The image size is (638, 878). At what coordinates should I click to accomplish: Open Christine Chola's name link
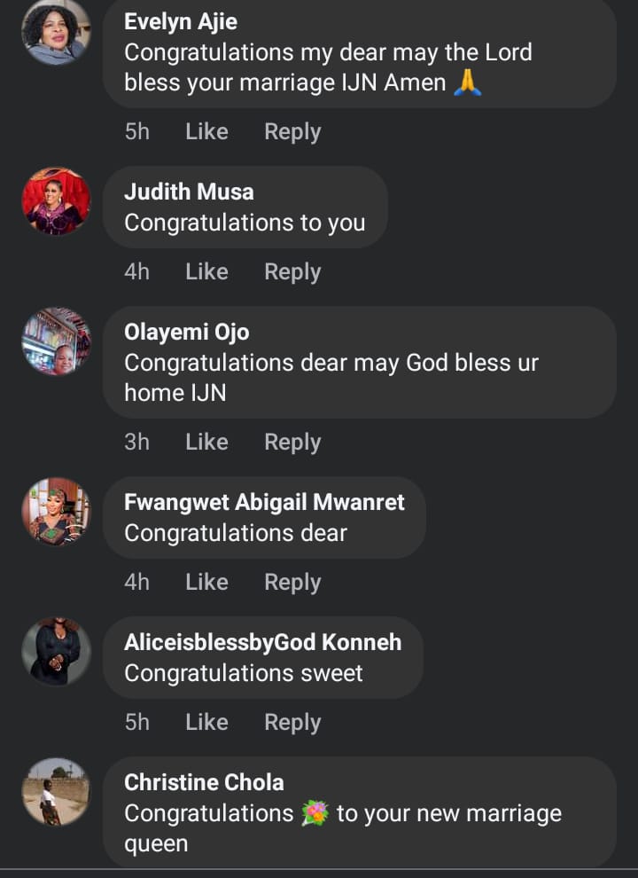[204, 782]
